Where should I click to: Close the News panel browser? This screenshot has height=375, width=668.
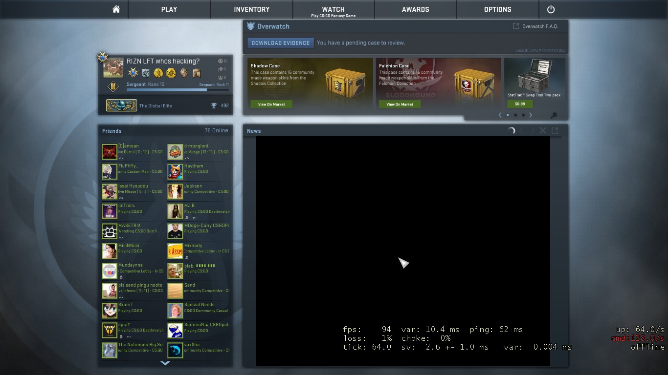point(543,130)
